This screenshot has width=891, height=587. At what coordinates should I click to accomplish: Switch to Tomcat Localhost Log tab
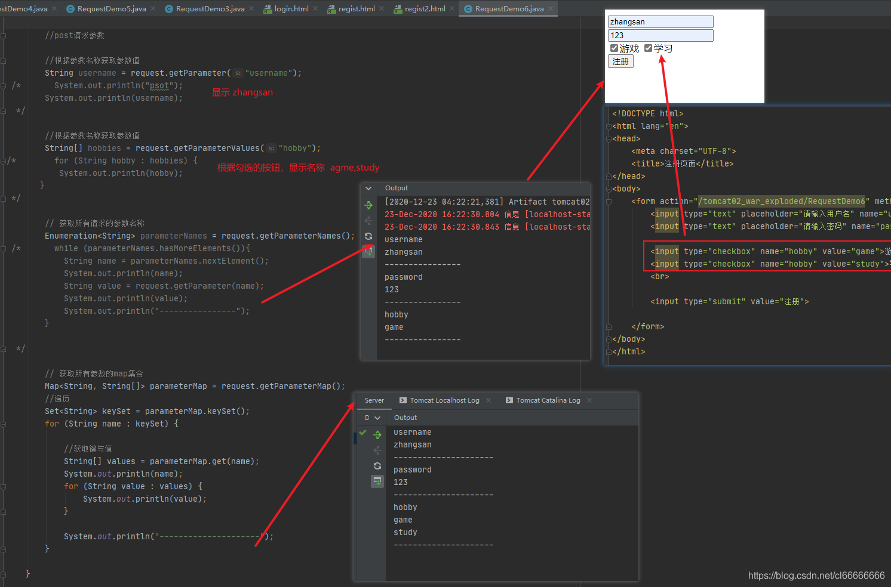pos(444,400)
